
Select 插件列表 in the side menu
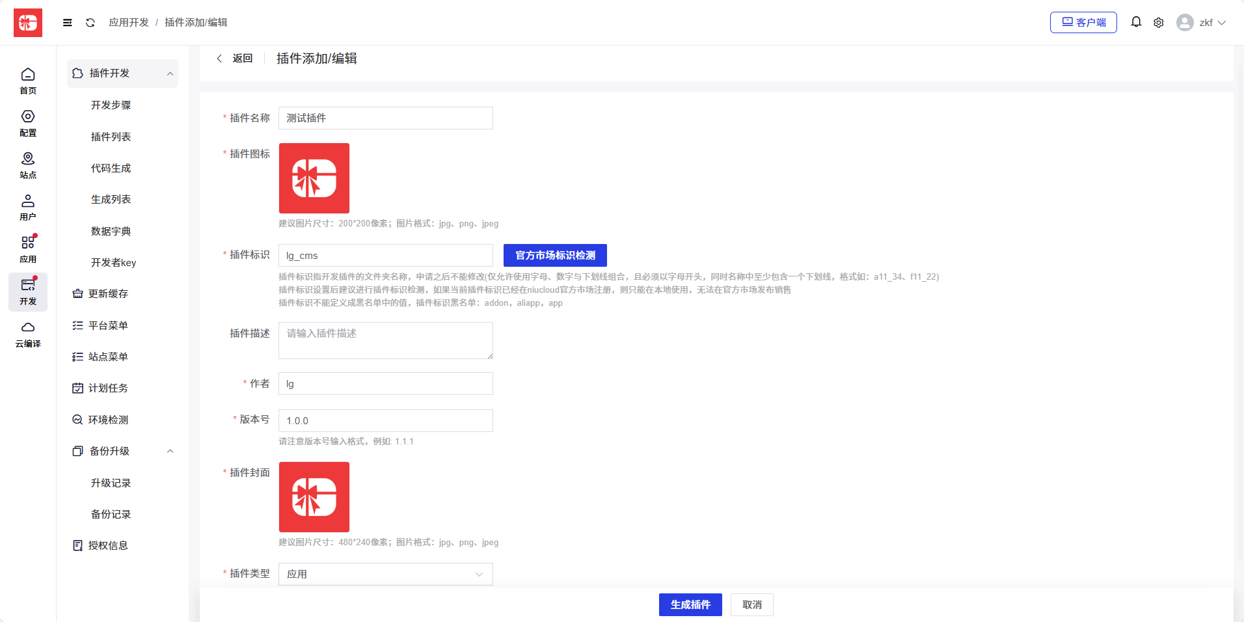coord(111,137)
